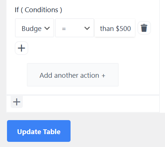Open the Budge column dropdown
This screenshot has width=165, height=147.
[x=35, y=28]
